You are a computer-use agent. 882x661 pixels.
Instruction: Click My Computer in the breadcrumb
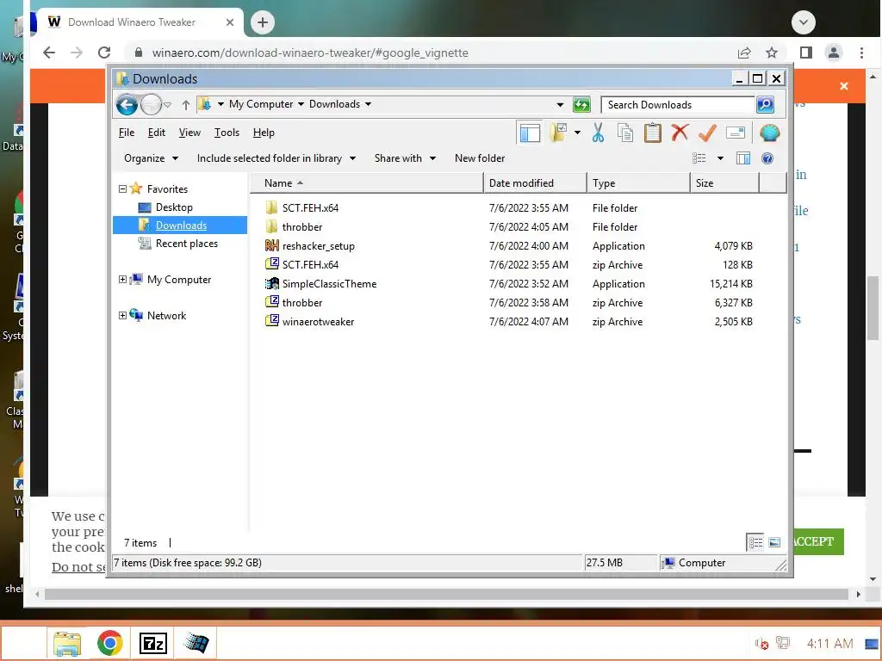(261, 104)
